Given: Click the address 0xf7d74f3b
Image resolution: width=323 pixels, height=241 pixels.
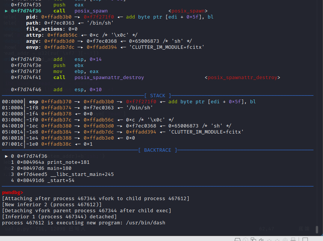Looking at the screenshot, I should [x=26, y=59].
